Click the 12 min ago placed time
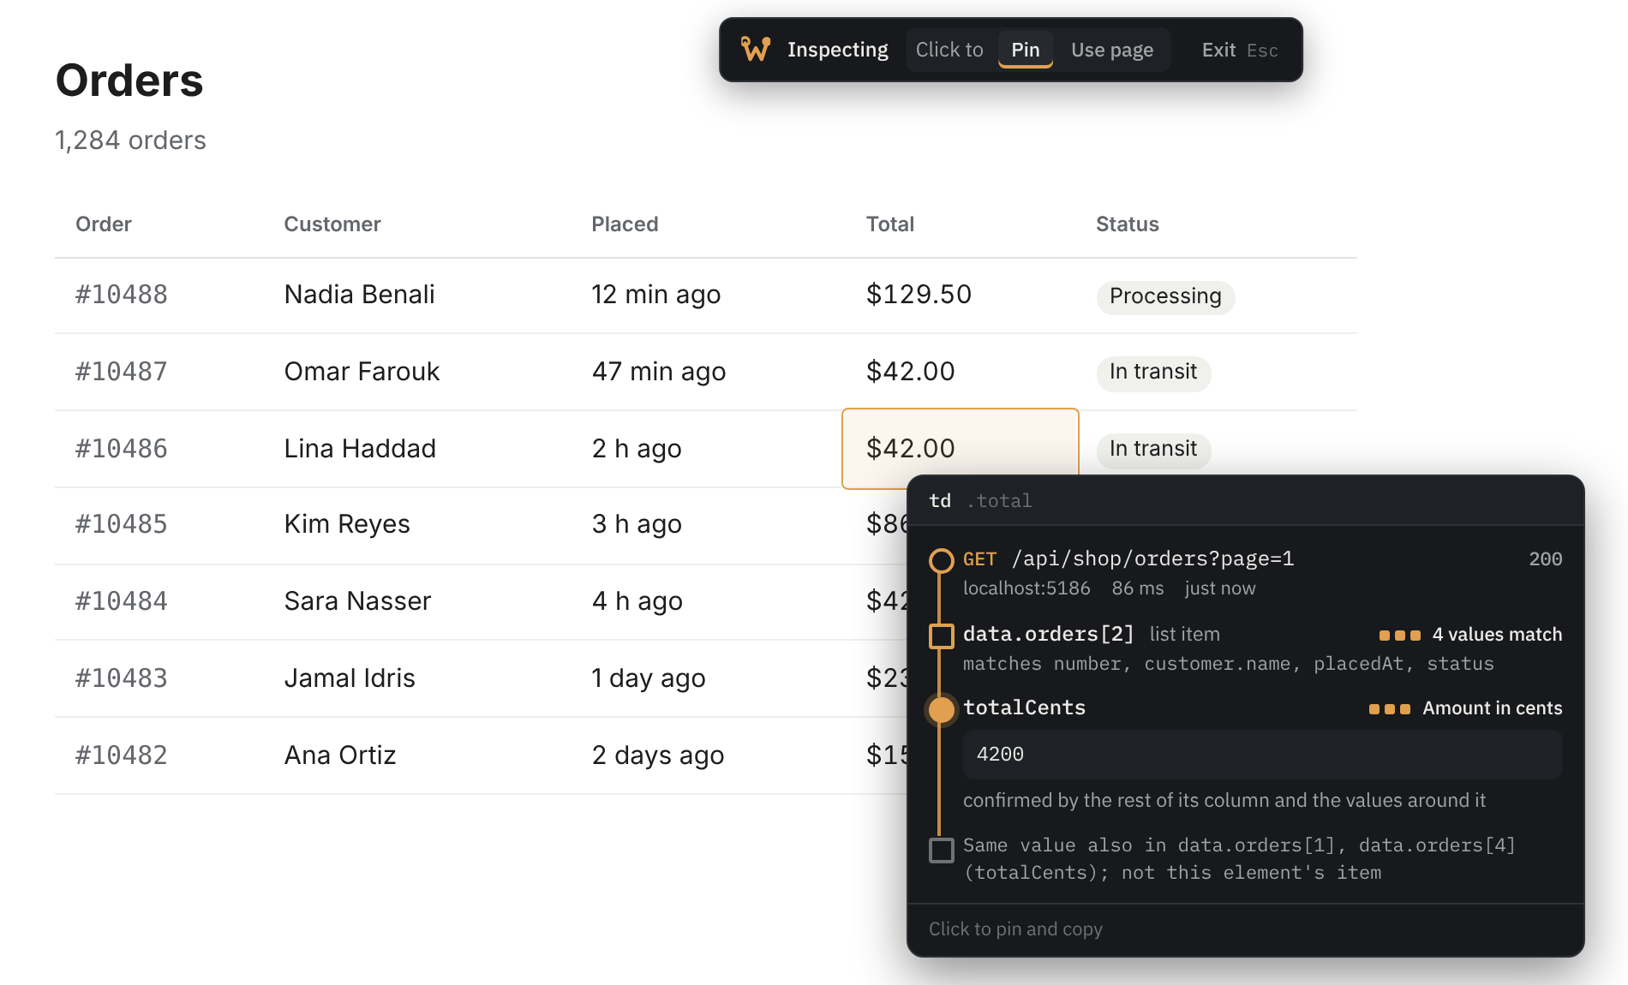This screenshot has height=985, width=1628. click(x=655, y=295)
